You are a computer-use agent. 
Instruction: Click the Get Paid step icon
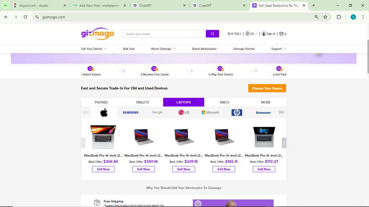pos(279,69)
